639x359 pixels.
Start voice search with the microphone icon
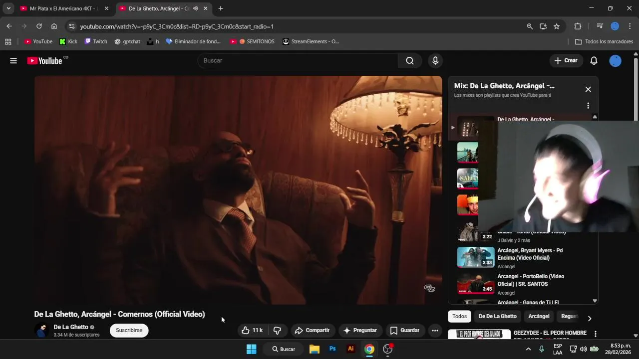(x=435, y=60)
